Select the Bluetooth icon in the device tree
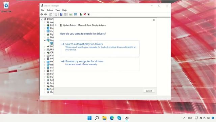216x122 pixels. [48, 28]
